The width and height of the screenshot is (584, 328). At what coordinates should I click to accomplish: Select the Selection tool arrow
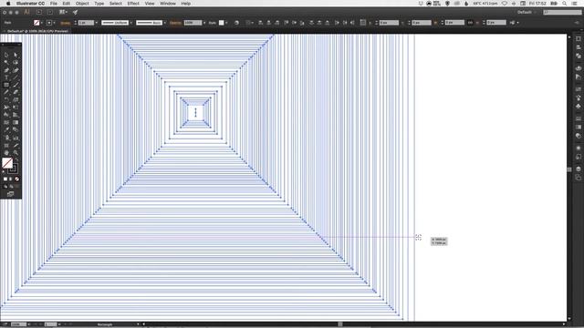click(x=6, y=55)
